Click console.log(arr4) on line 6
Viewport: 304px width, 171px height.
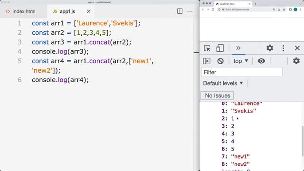(x=60, y=80)
